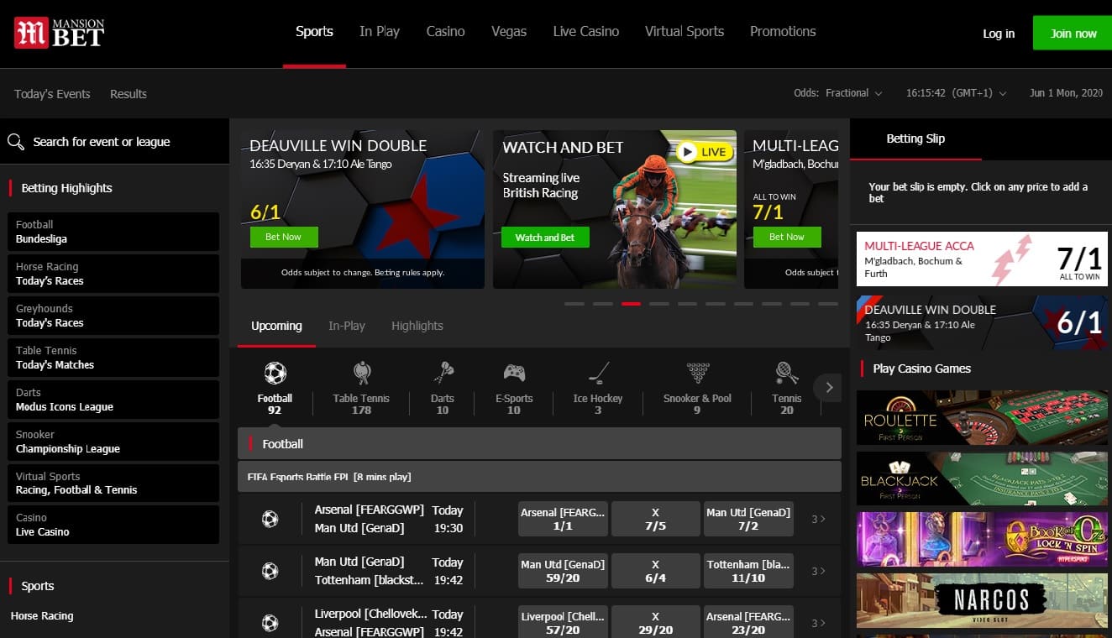This screenshot has height=638, width=1112.
Task: Click football icon on Liverpool vs Arsenal row
Action: click(270, 623)
